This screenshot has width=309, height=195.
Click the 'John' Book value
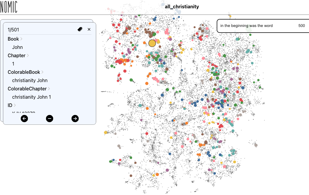(x=18, y=47)
